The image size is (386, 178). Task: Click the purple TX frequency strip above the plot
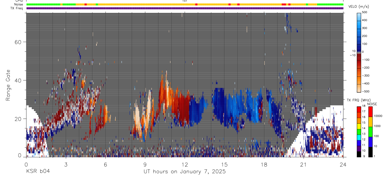coord(185,8)
